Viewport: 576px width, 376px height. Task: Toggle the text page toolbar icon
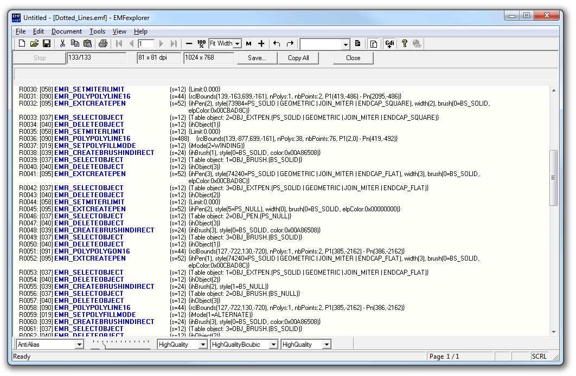coord(374,44)
